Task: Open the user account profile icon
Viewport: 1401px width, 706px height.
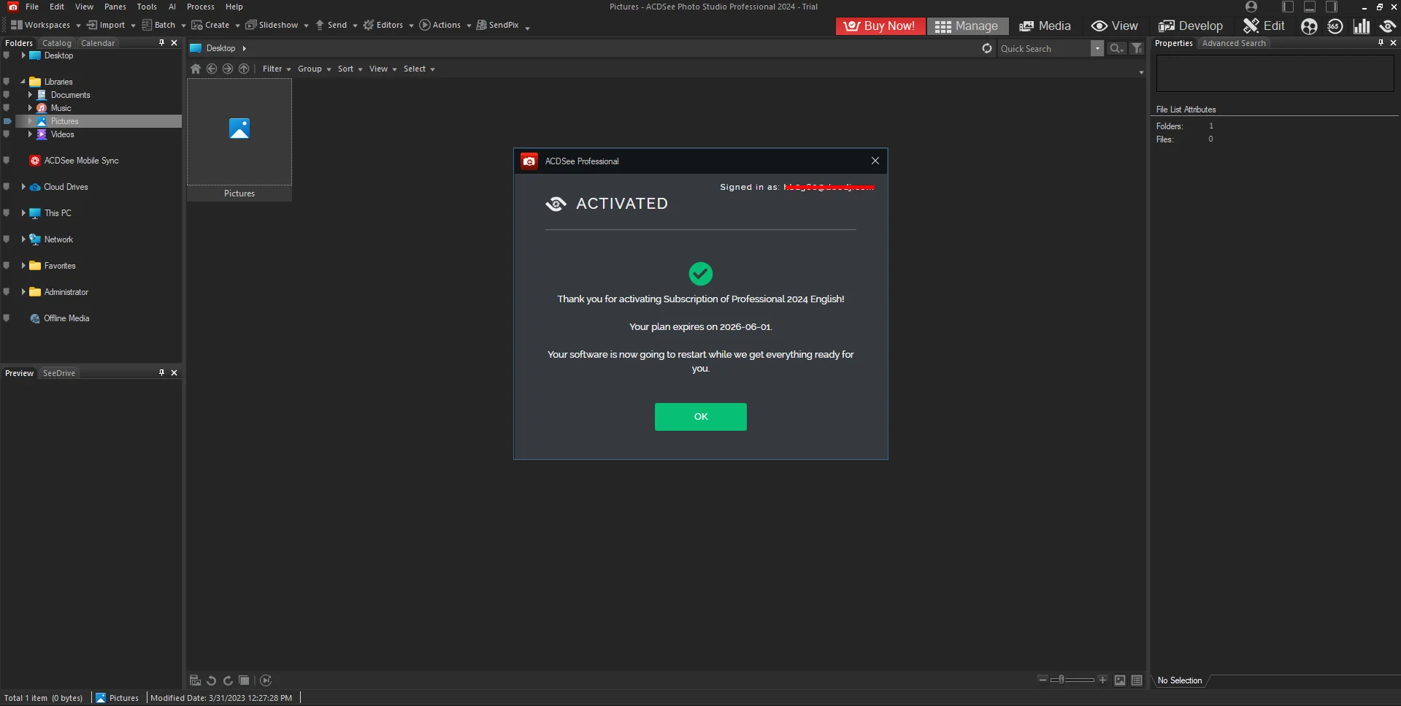Action: [x=1251, y=7]
